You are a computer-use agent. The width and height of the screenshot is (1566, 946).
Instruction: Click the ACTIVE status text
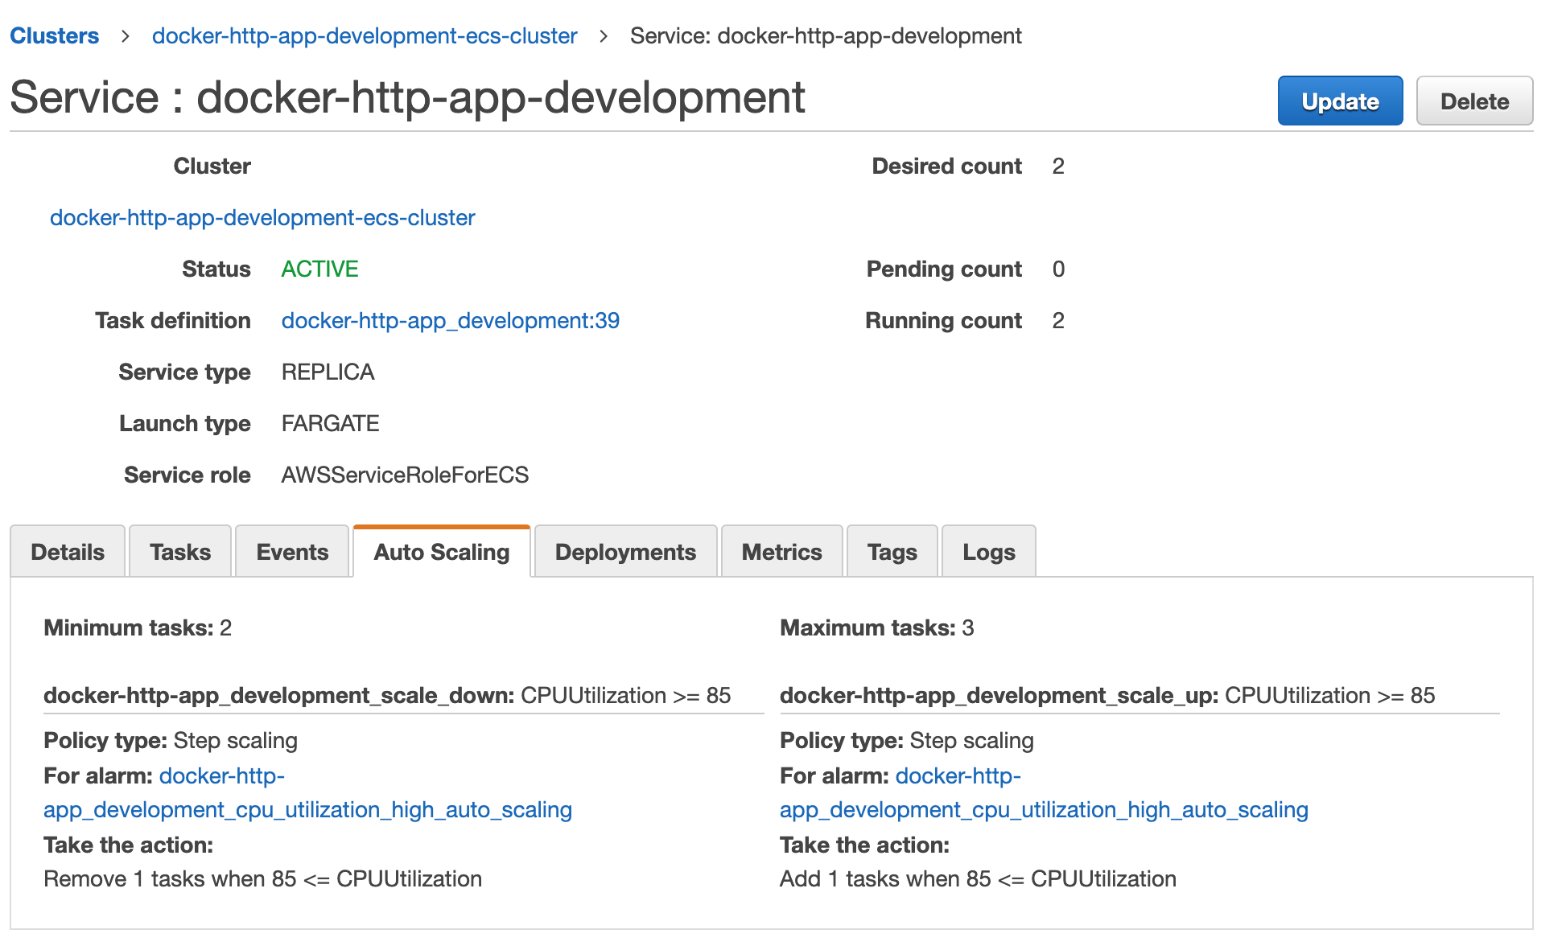pyautogui.click(x=319, y=269)
